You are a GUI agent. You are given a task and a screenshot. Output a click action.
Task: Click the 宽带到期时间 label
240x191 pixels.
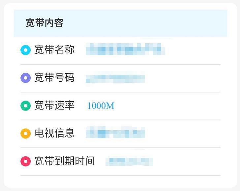(64, 161)
